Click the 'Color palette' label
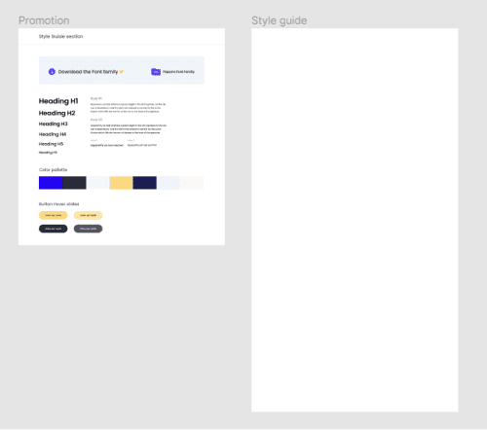This screenshot has width=487, height=430. pos(53,169)
